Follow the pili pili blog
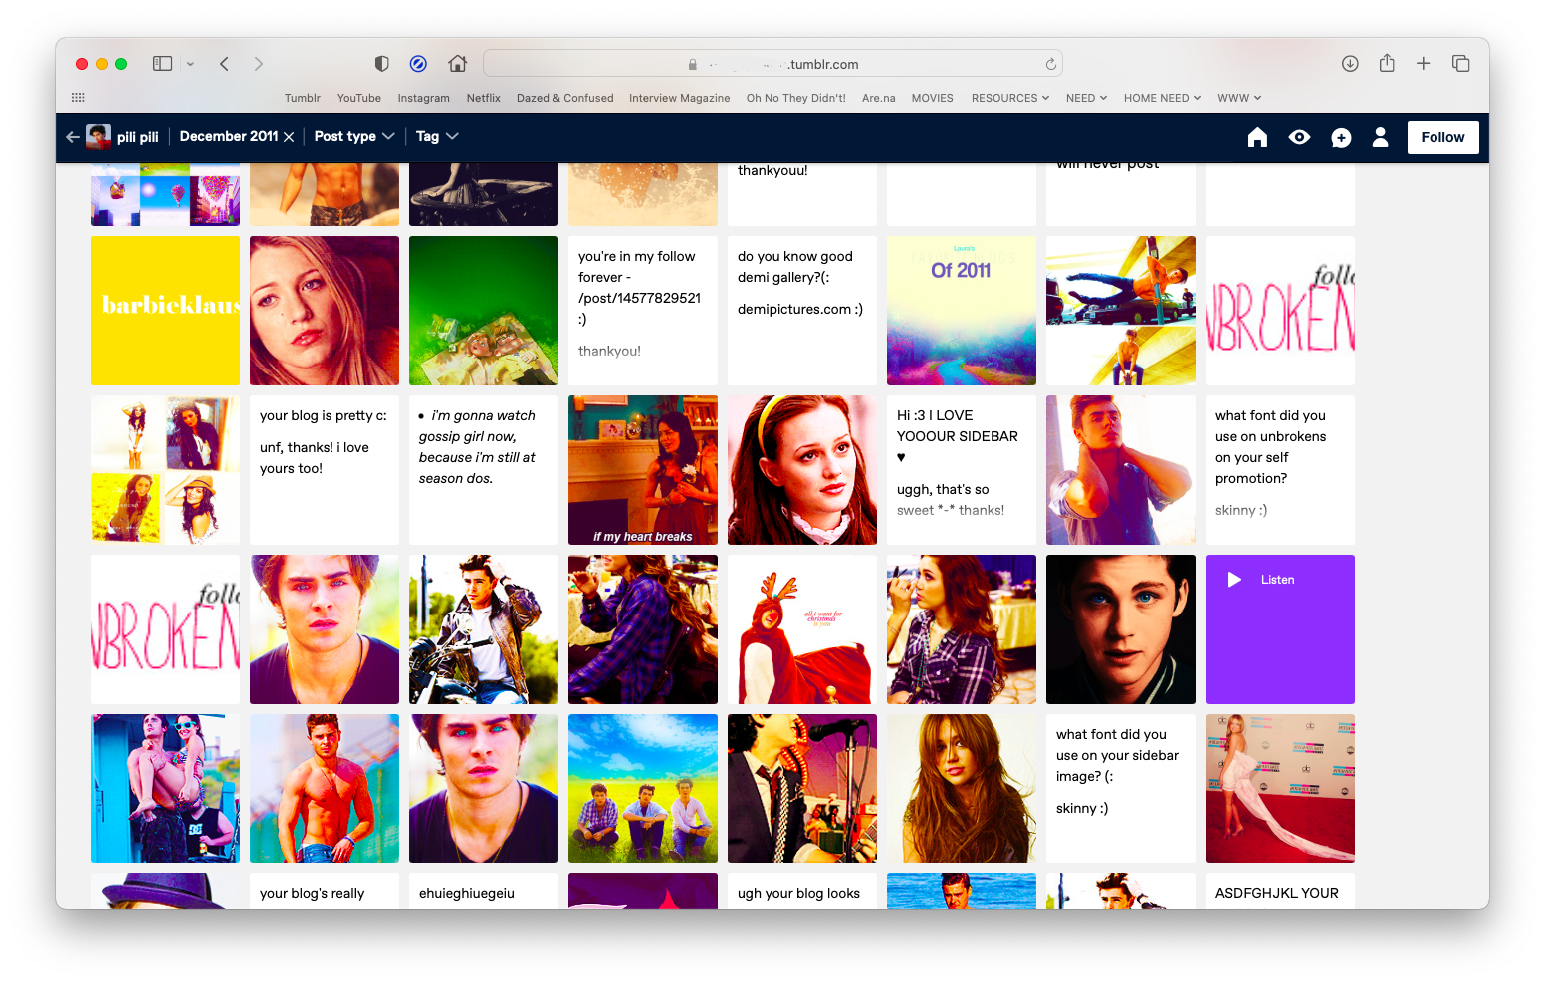Screen dimensions: 1545x983 (1442, 137)
